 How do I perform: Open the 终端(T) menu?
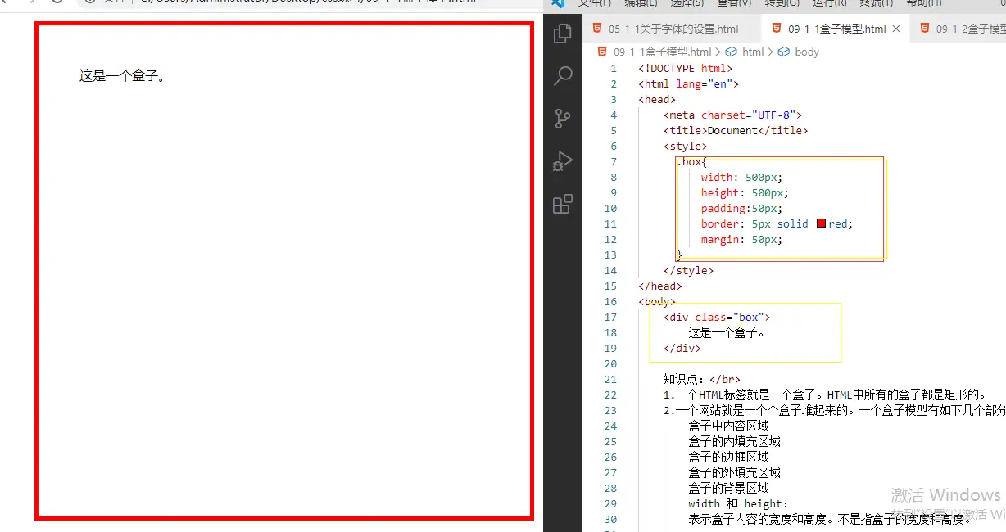tap(877, 3)
